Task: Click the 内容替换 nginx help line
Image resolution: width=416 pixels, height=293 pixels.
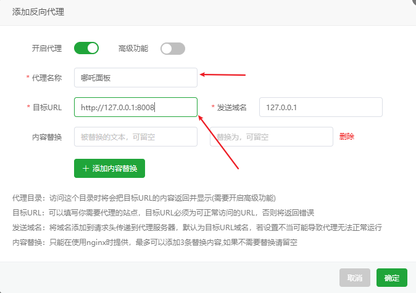Action: click(155, 242)
